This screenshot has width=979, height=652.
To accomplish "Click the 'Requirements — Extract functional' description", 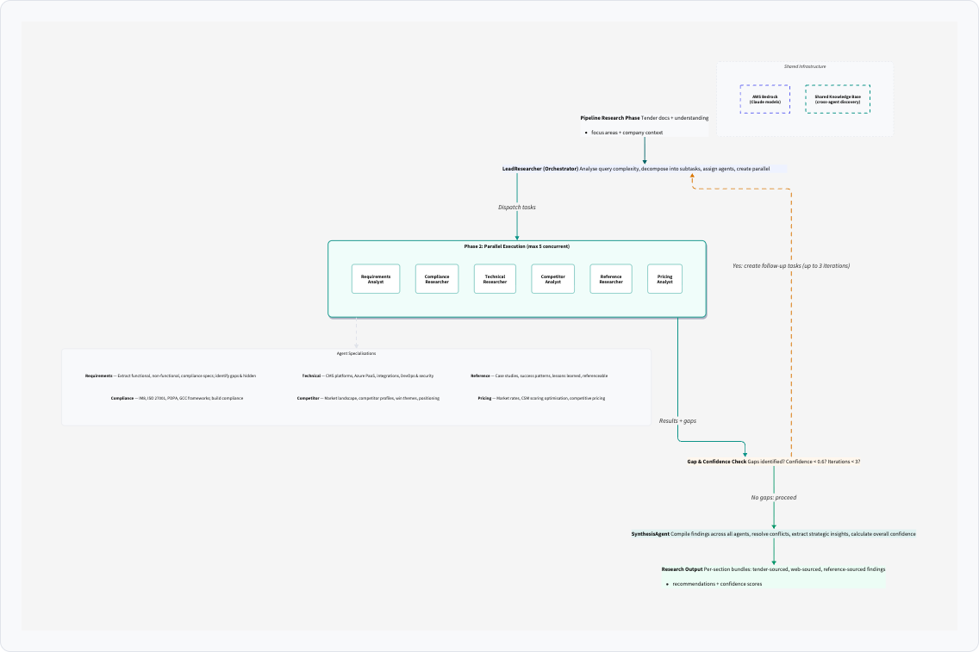I will (171, 376).
